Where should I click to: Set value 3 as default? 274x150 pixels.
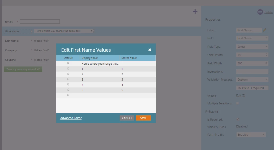pos(68,79)
